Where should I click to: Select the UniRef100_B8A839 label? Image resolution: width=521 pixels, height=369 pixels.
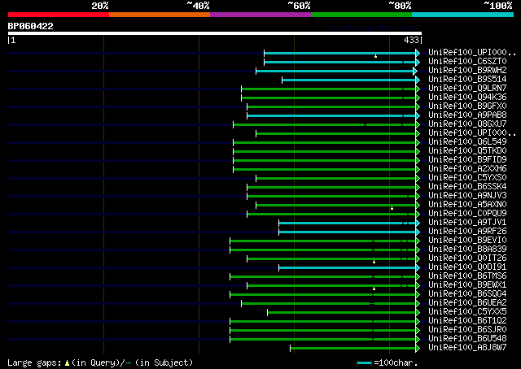[467, 250]
